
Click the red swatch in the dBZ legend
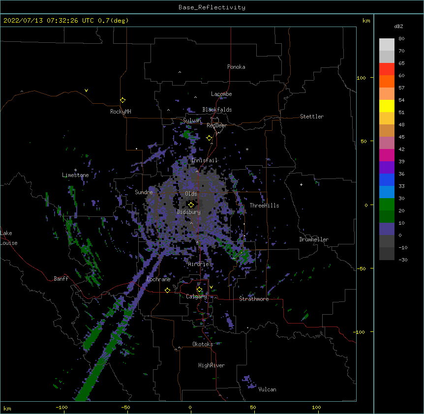(387, 69)
